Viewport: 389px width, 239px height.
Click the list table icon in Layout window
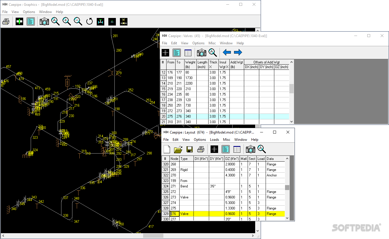(237, 149)
